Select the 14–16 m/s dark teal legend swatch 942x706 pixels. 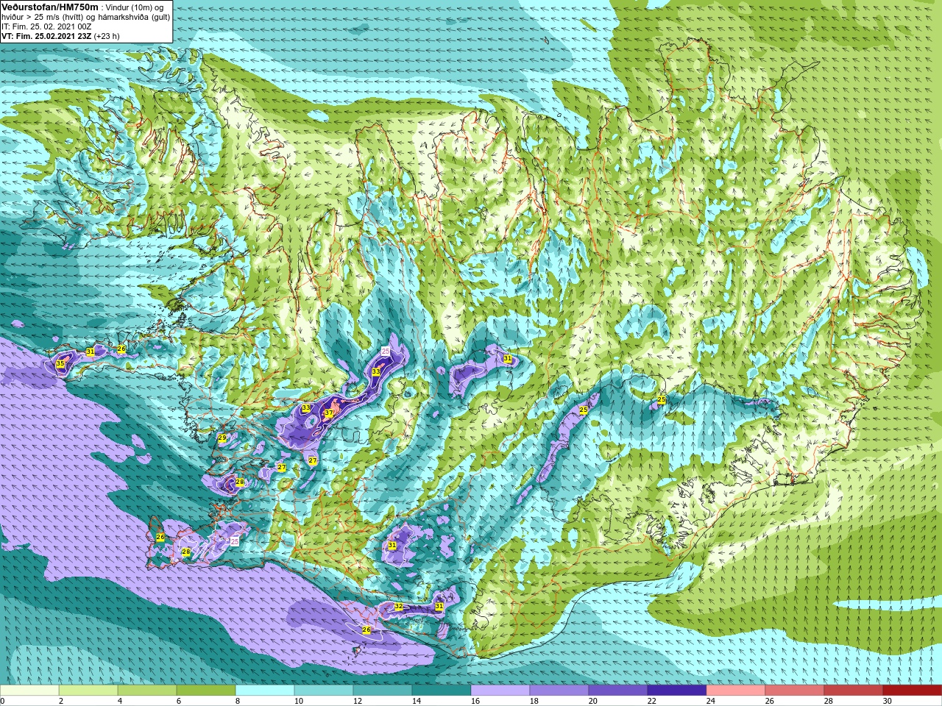(x=442, y=691)
